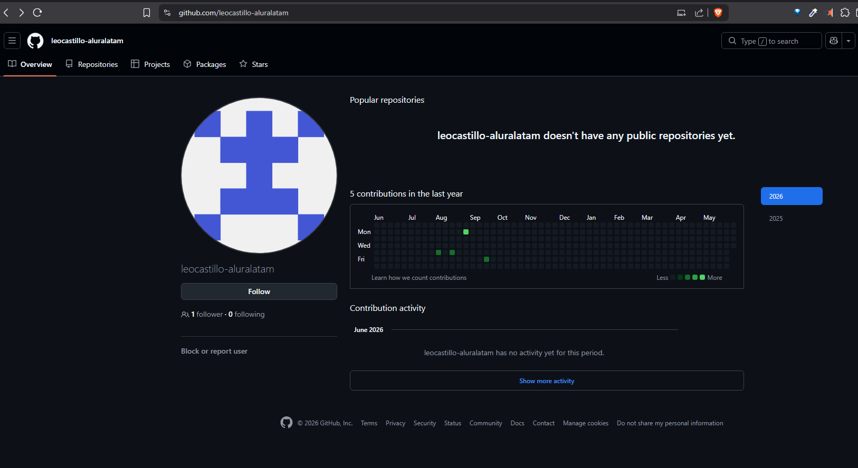Click the brightest green September contribution square
This screenshot has height=468, width=858.
tap(466, 232)
